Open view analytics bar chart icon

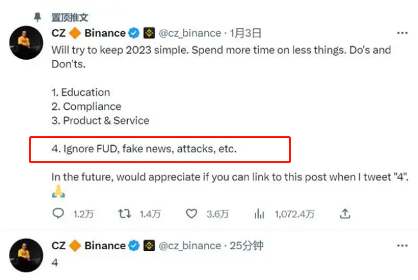(x=260, y=213)
